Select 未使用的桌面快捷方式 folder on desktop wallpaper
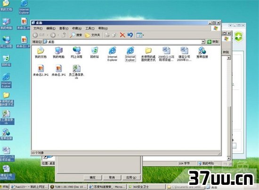 click(7, 99)
